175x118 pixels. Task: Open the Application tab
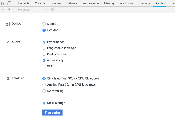pos(127,3)
